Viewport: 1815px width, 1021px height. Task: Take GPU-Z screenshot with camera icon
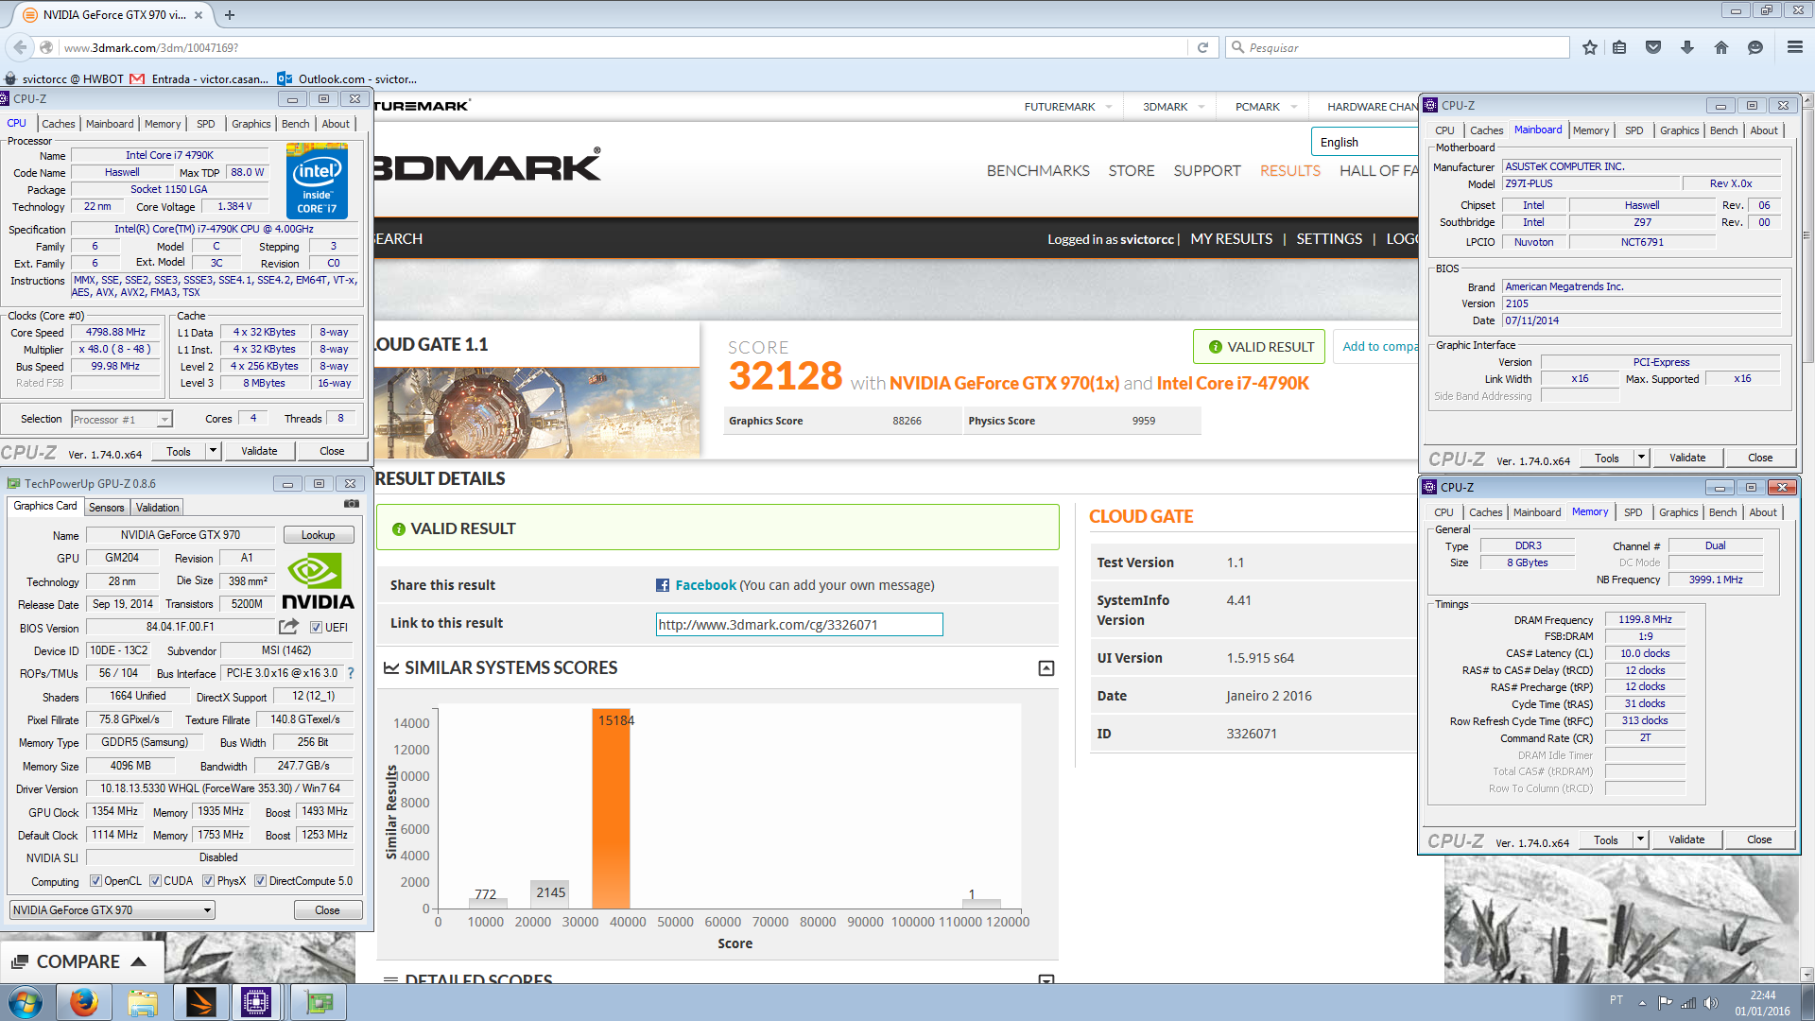pos(352,504)
